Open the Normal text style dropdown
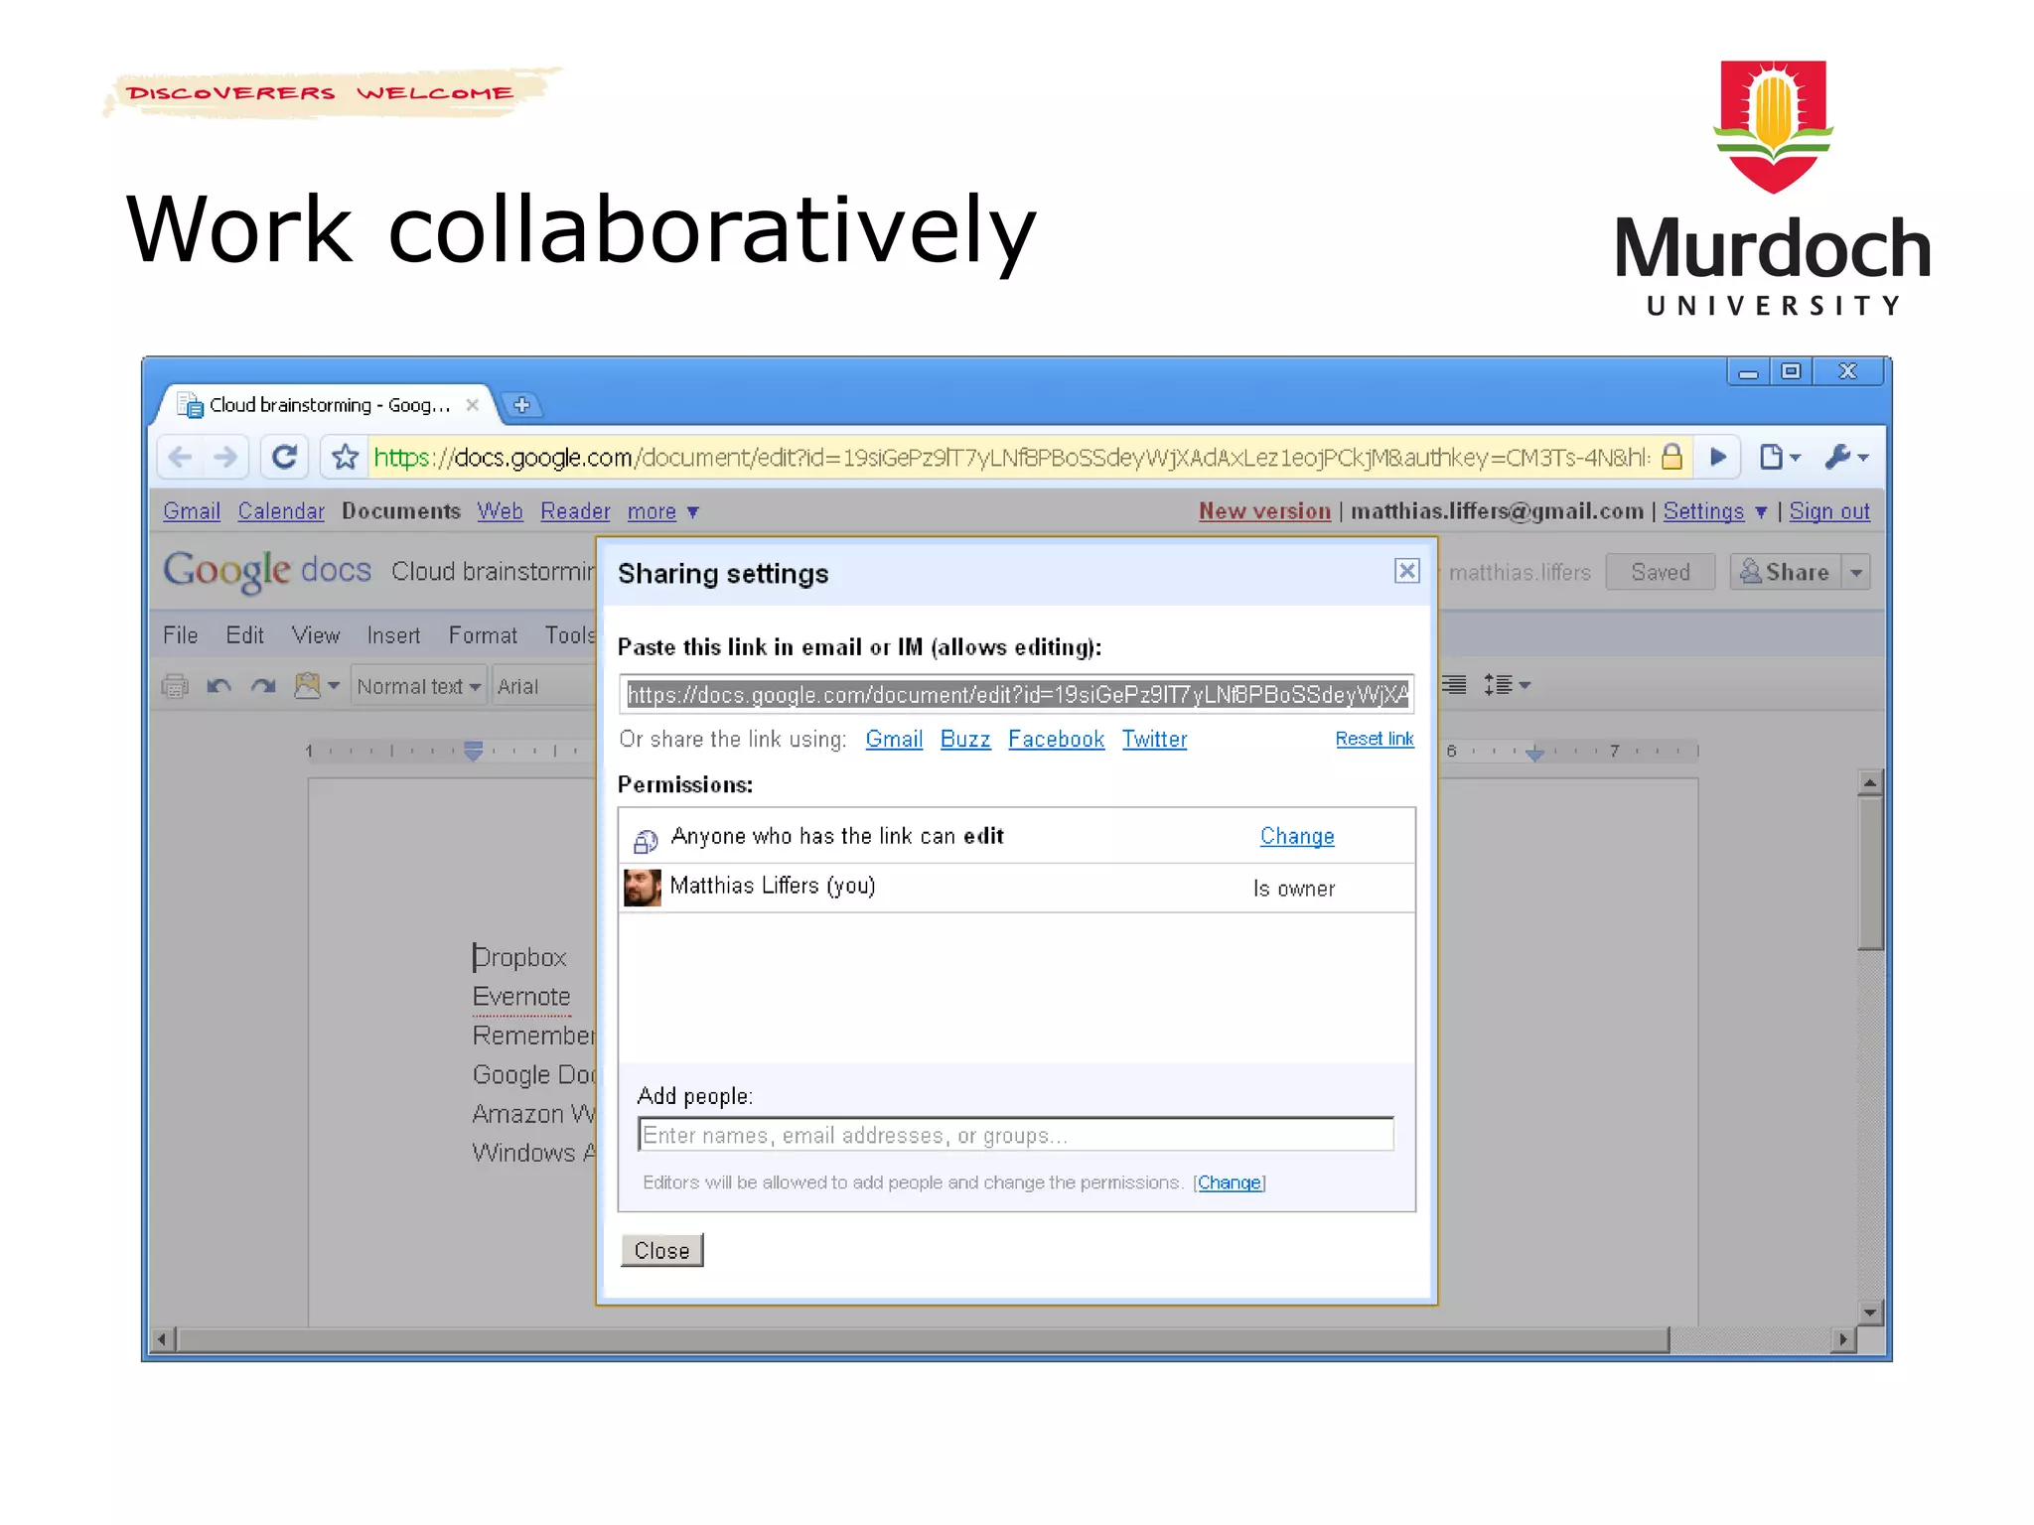This screenshot has width=2034, height=1525. 419,686
